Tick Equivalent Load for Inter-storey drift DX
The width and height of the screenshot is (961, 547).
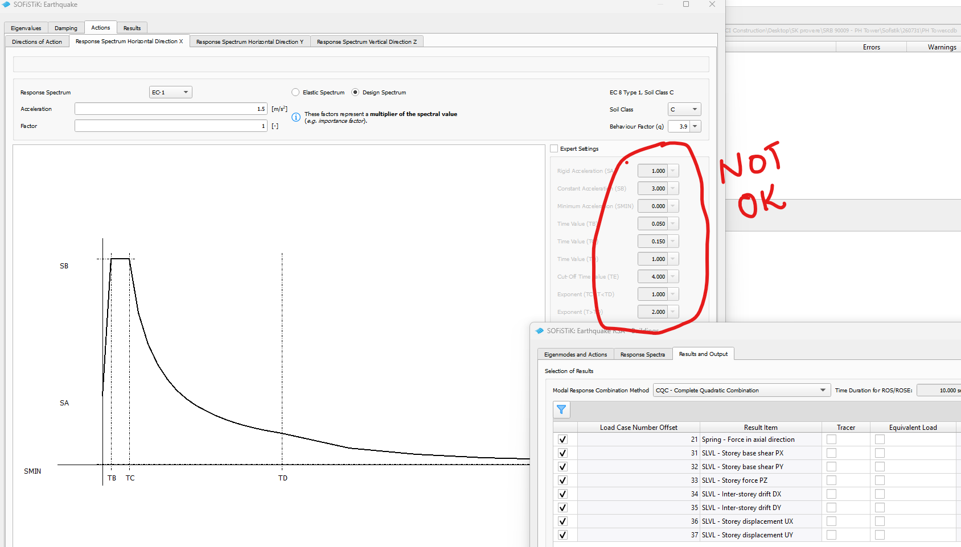tap(880, 494)
